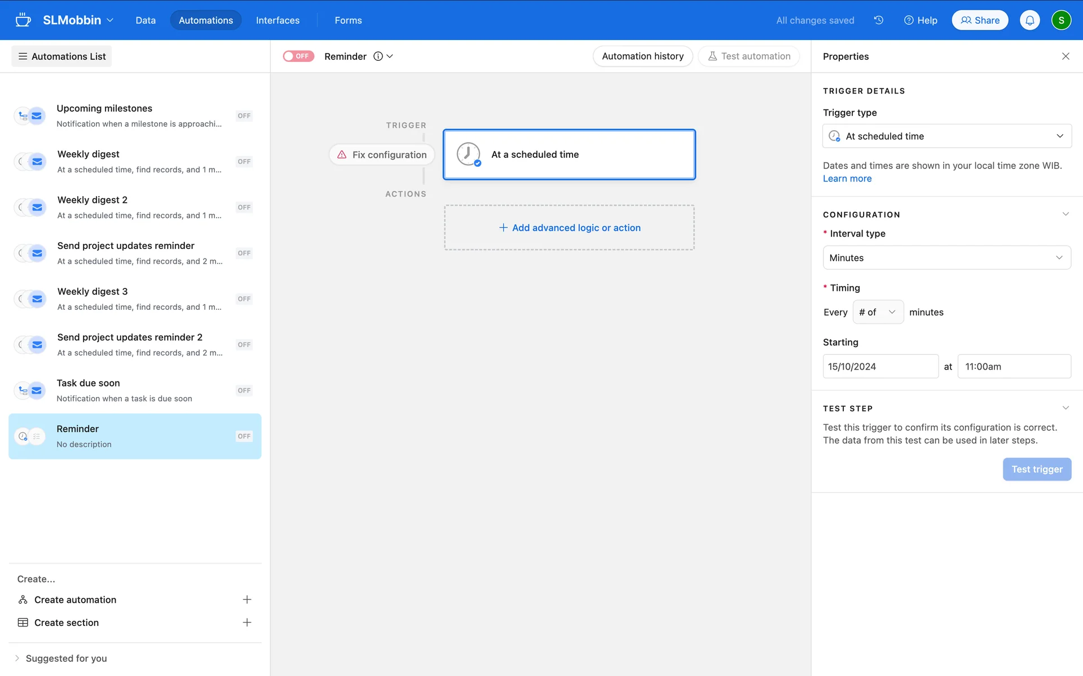Click the scheduled time clock icon in trigger card
The image size is (1083, 676).
click(468, 154)
